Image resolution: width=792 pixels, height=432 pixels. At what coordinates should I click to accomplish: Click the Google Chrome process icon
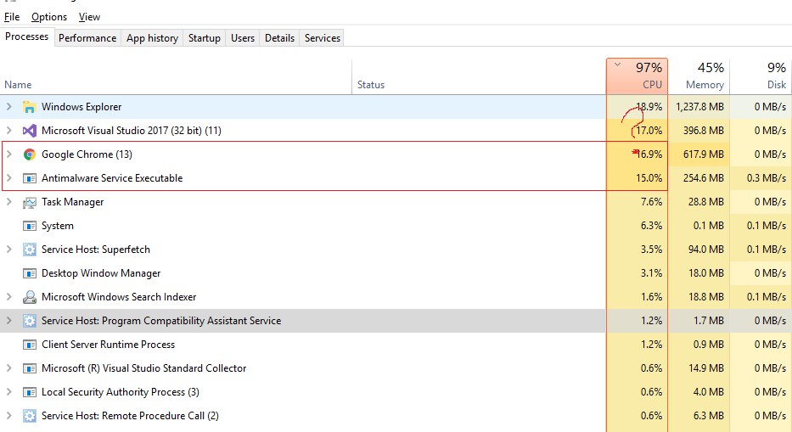click(30, 154)
